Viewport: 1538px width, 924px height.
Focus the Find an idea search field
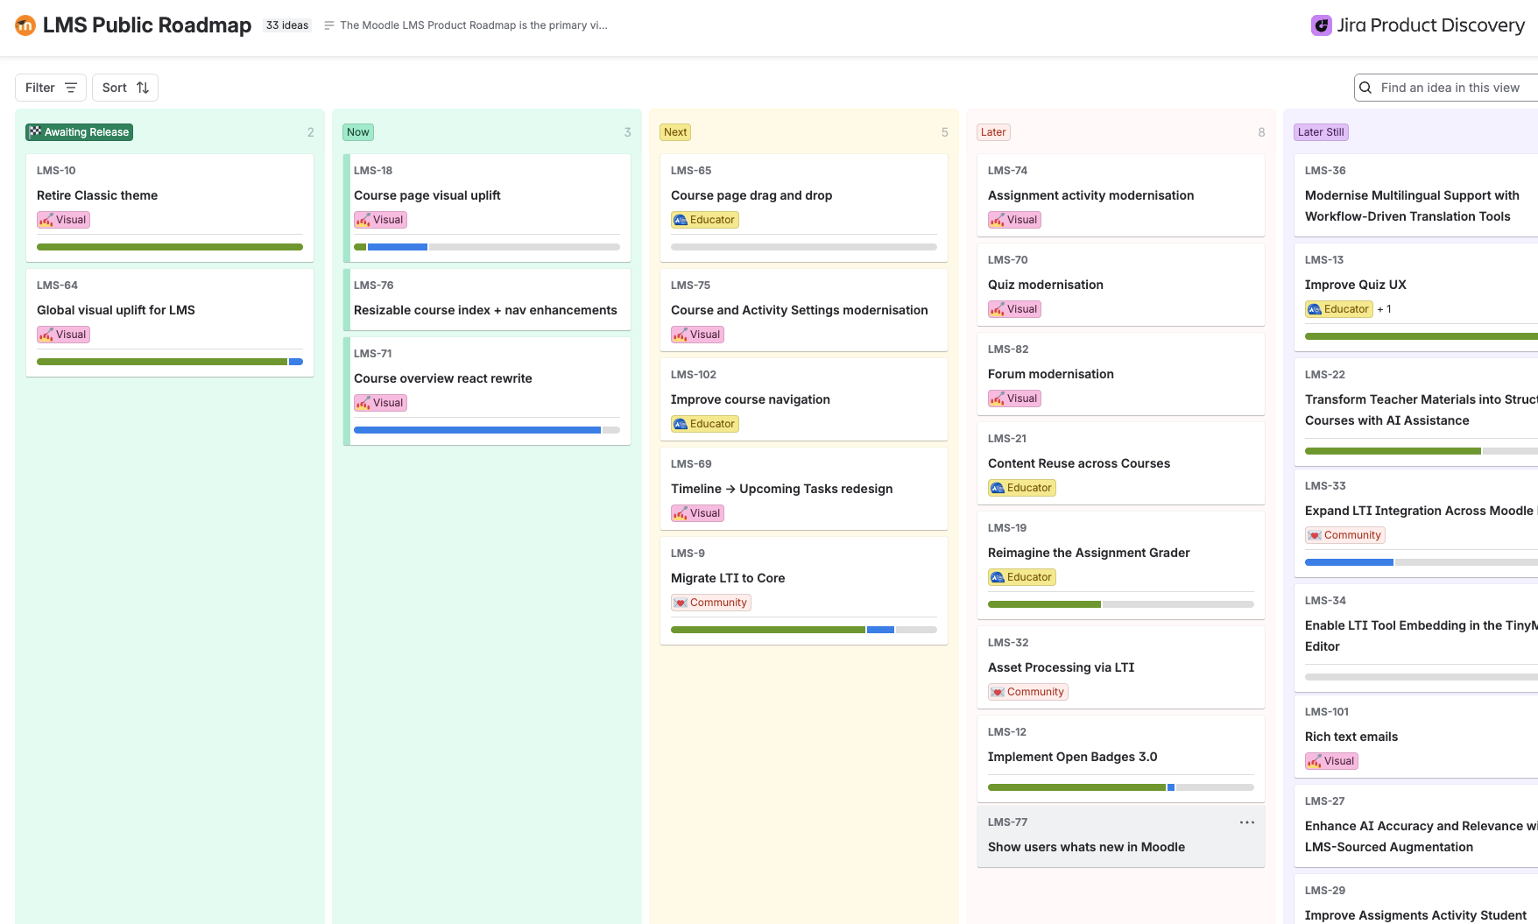click(1447, 88)
